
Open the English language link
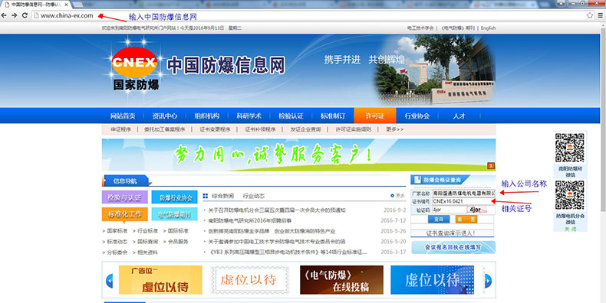(x=488, y=28)
